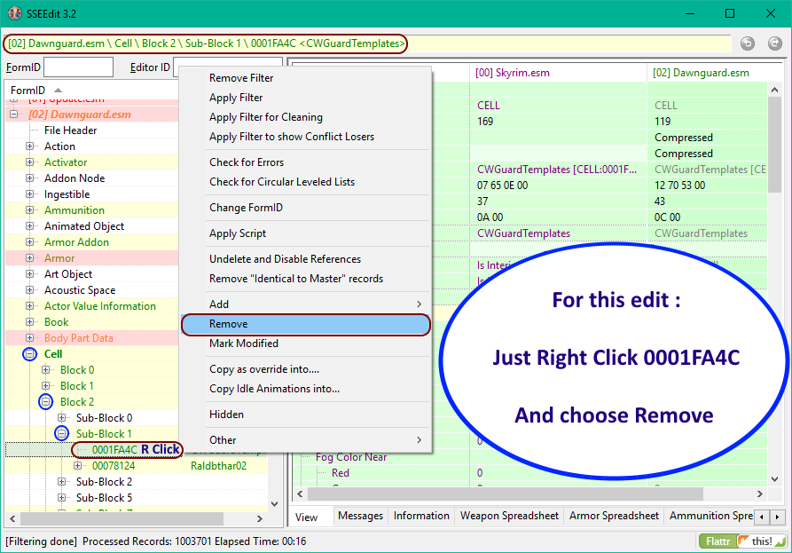Focus the FormID input field
792x553 pixels.
(78, 67)
